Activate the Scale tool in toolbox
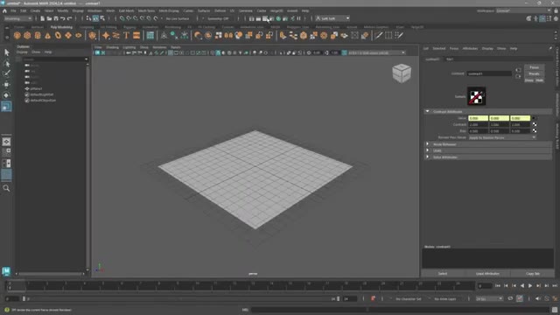 click(x=6, y=106)
